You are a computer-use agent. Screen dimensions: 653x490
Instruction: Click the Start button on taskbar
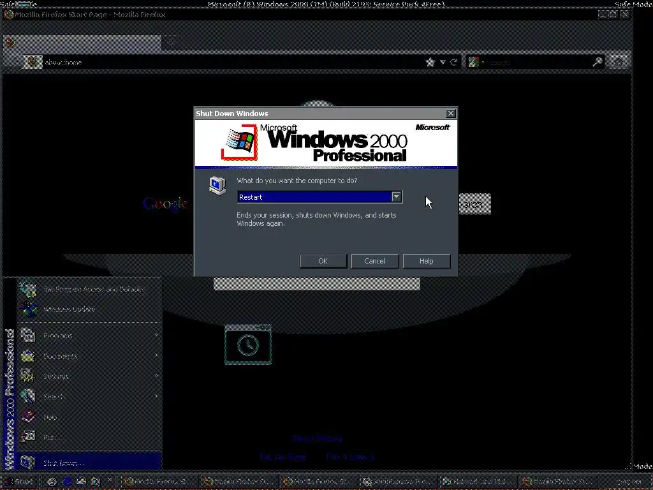[19, 482]
